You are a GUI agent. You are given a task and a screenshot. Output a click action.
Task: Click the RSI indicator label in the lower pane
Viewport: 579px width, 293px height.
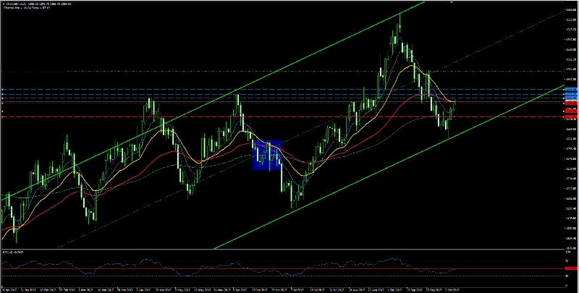coord(13,252)
